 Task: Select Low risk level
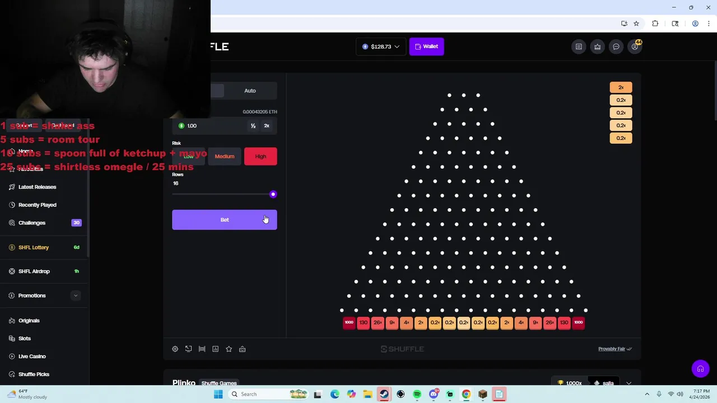189,156
